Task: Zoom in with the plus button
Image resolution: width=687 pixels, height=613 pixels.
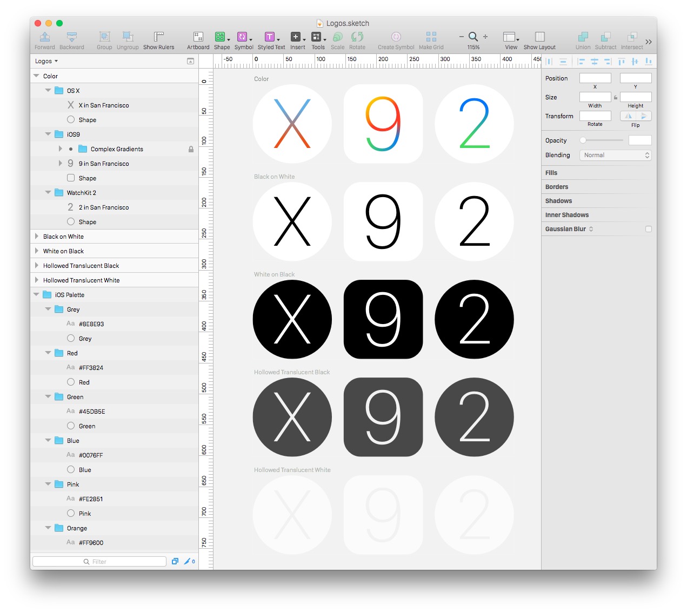Action: tap(485, 37)
